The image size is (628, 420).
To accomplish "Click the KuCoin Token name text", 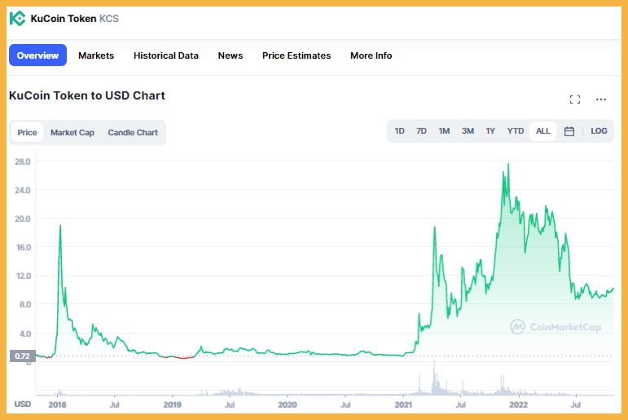I will pyautogui.click(x=64, y=19).
